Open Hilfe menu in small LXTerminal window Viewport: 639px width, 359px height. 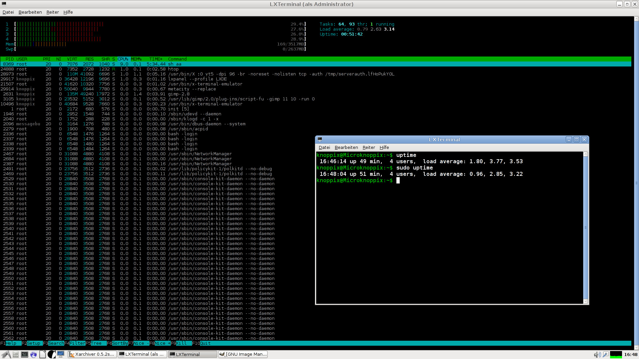coord(384,147)
